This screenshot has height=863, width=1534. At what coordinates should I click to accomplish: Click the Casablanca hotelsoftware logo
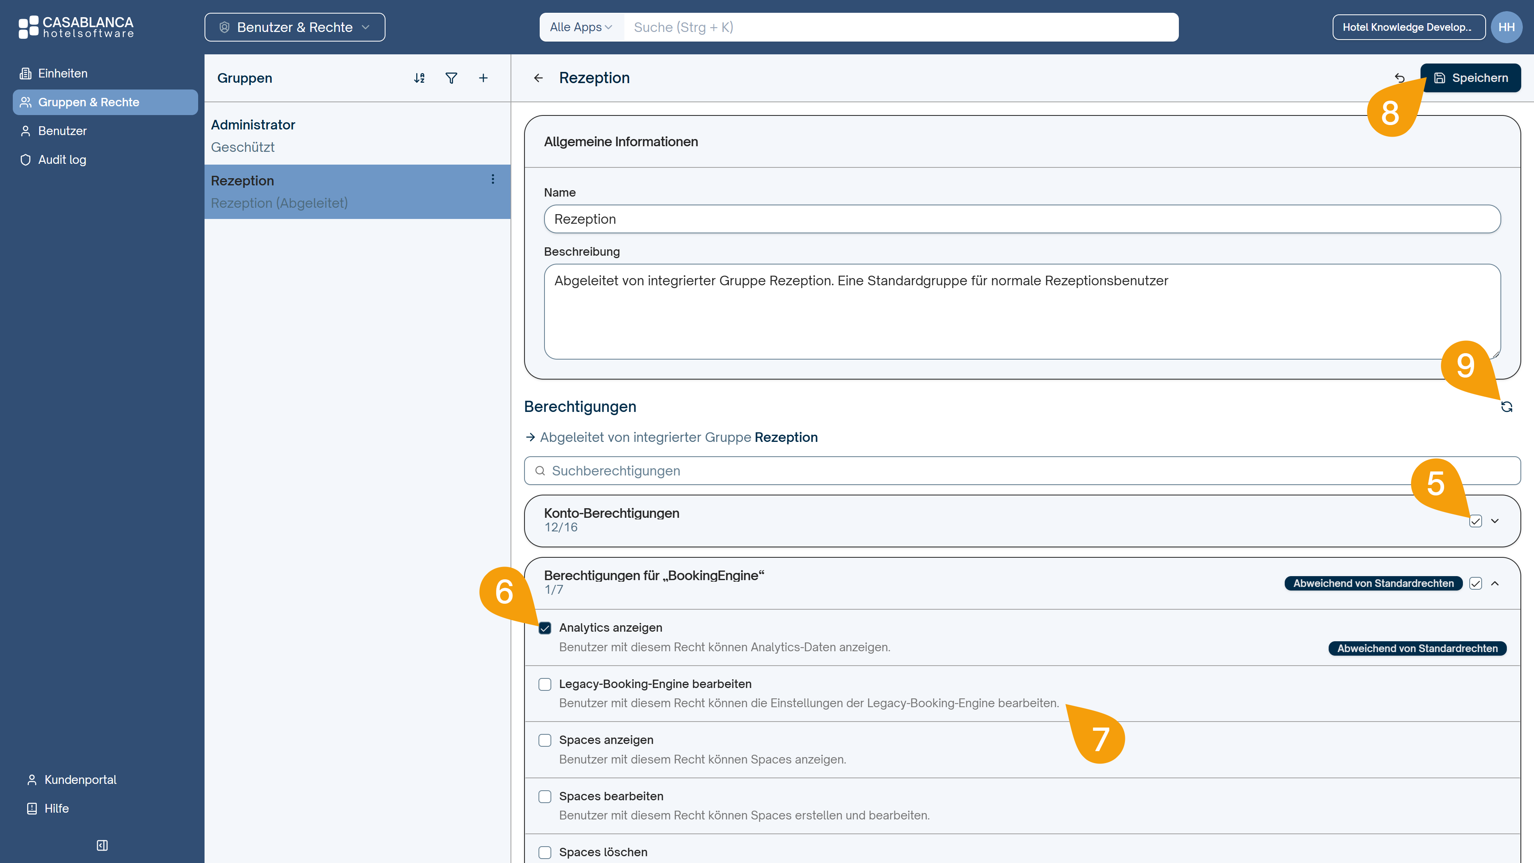point(76,27)
